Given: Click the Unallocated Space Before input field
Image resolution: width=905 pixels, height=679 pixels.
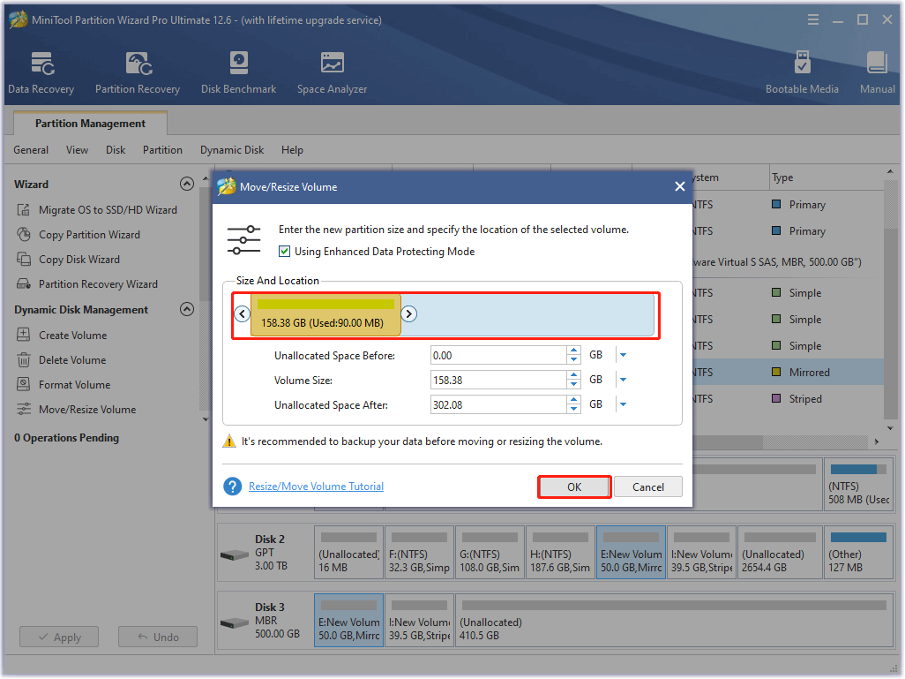Looking at the screenshot, I should pos(498,355).
